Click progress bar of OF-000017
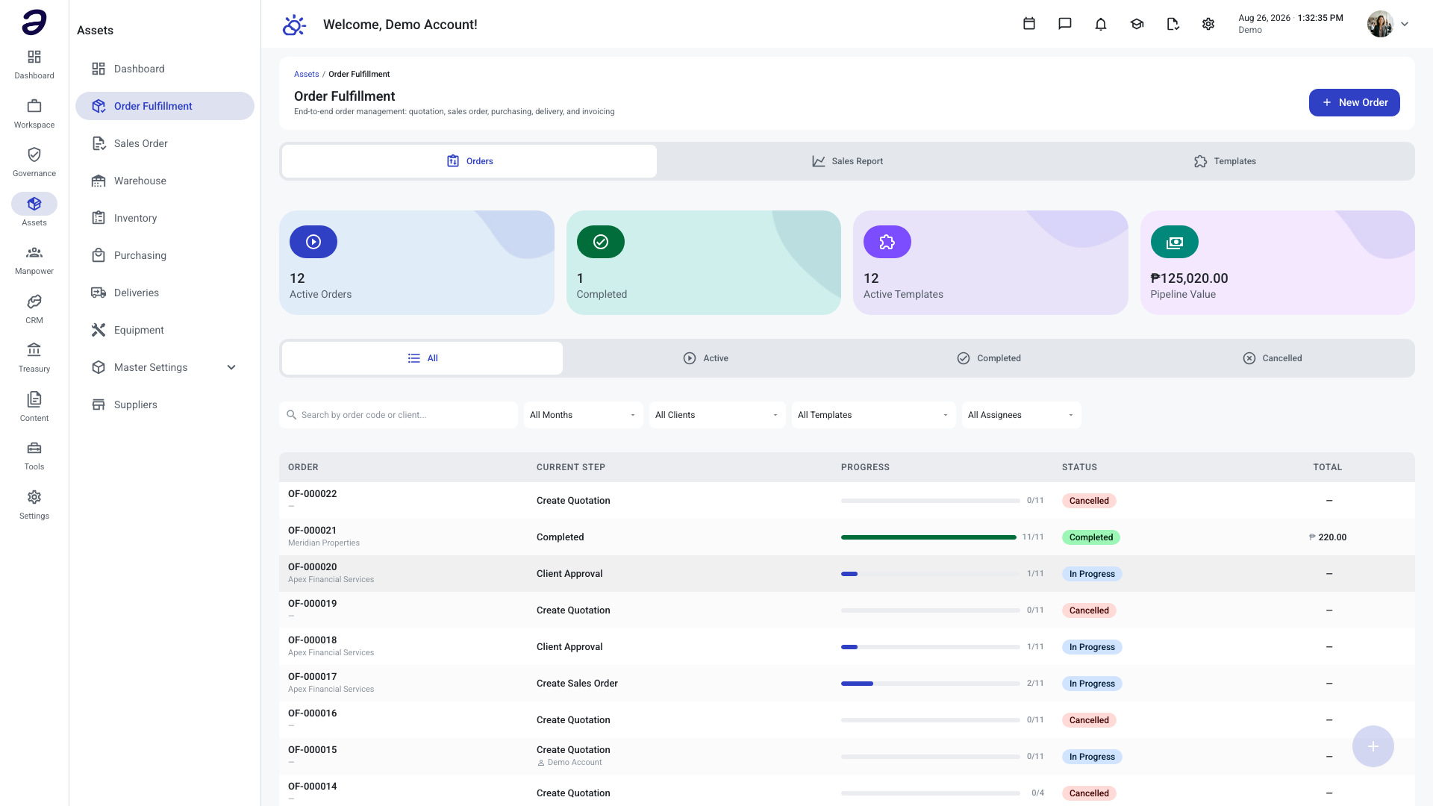This screenshot has height=806, width=1433. [930, 684]
